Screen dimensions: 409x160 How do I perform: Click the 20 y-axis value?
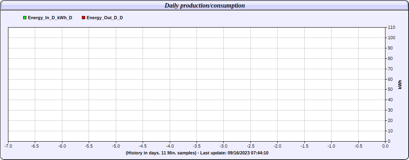click(x=391, y=120)
